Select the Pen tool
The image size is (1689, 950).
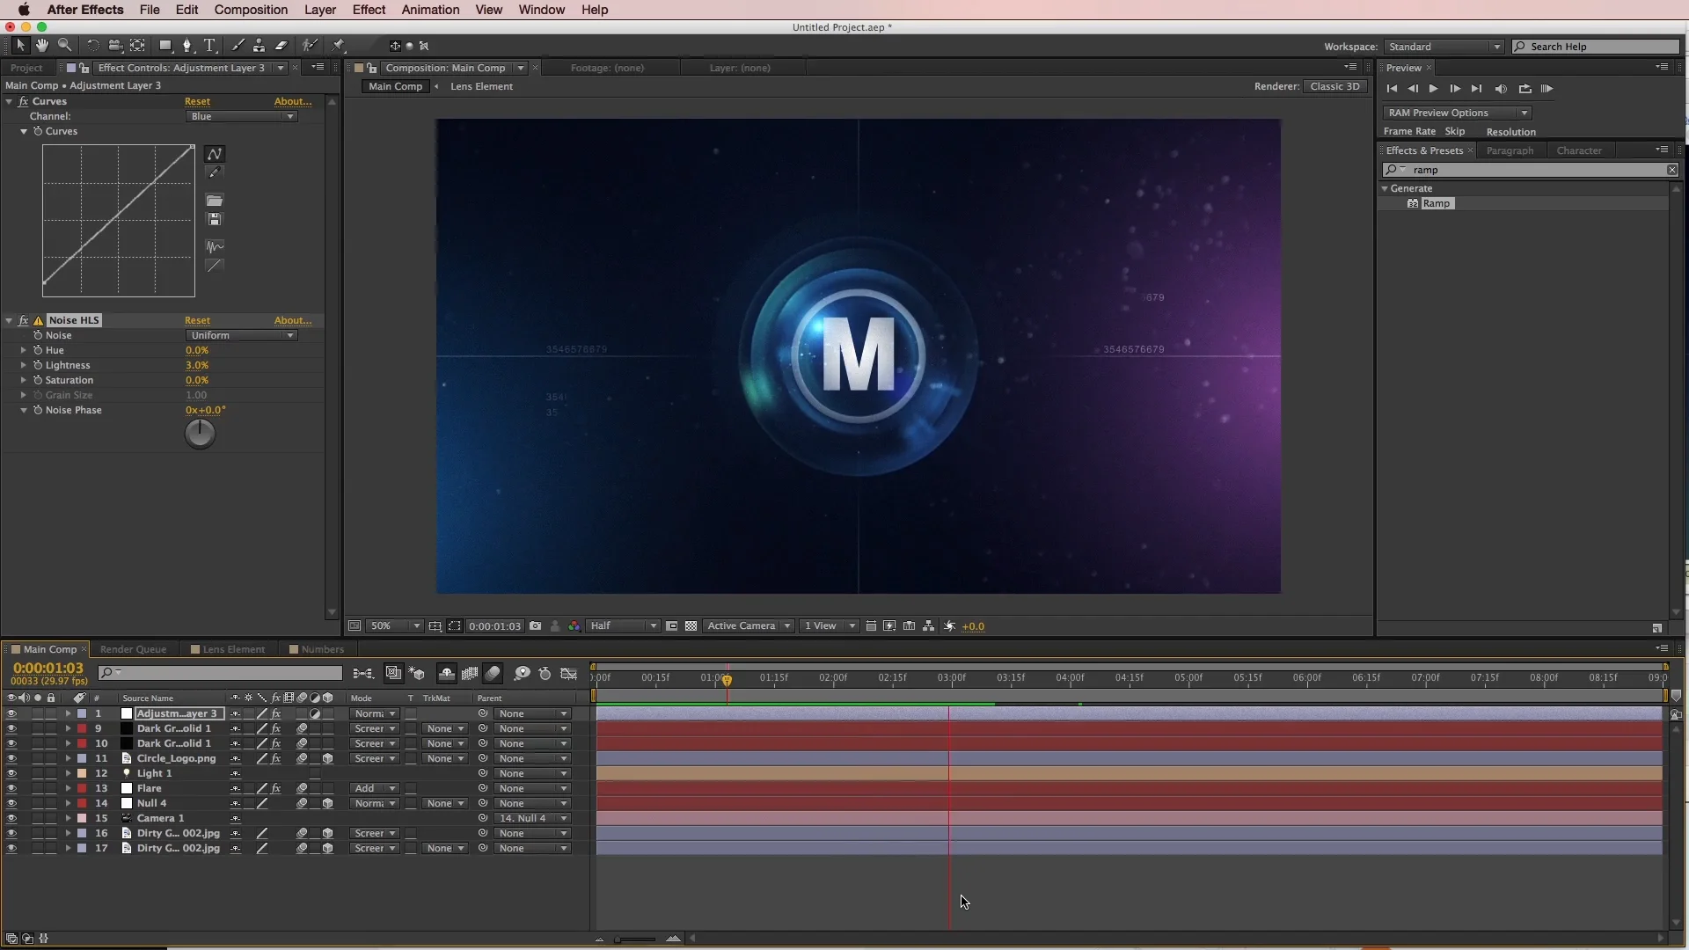point(188,45)
